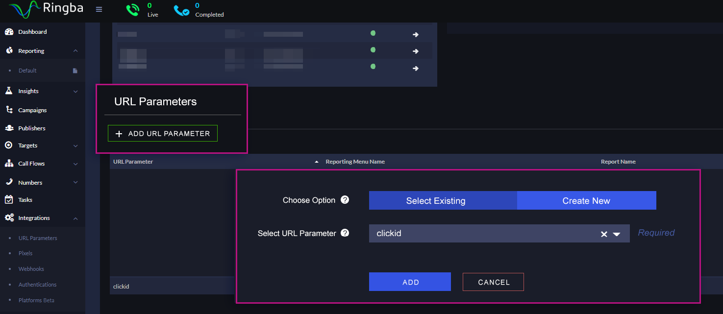
Task: Open Pixels under Integrations
Action: (x=25, y=253)
